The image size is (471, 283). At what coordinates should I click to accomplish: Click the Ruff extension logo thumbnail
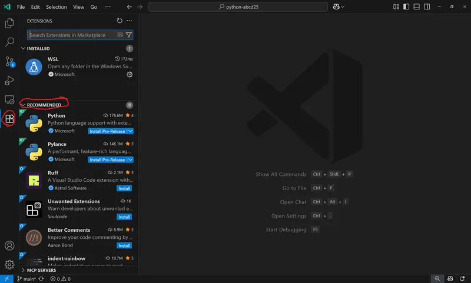pos(34,181)
